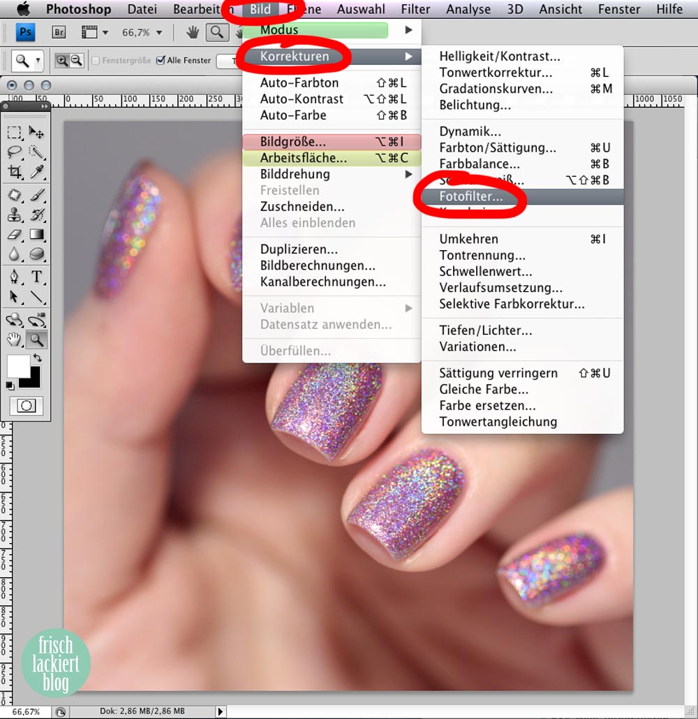This screenshot has width=698, height=719.
Task: Open the Filter menu in menu bar
Action: (x=415, y=9)
